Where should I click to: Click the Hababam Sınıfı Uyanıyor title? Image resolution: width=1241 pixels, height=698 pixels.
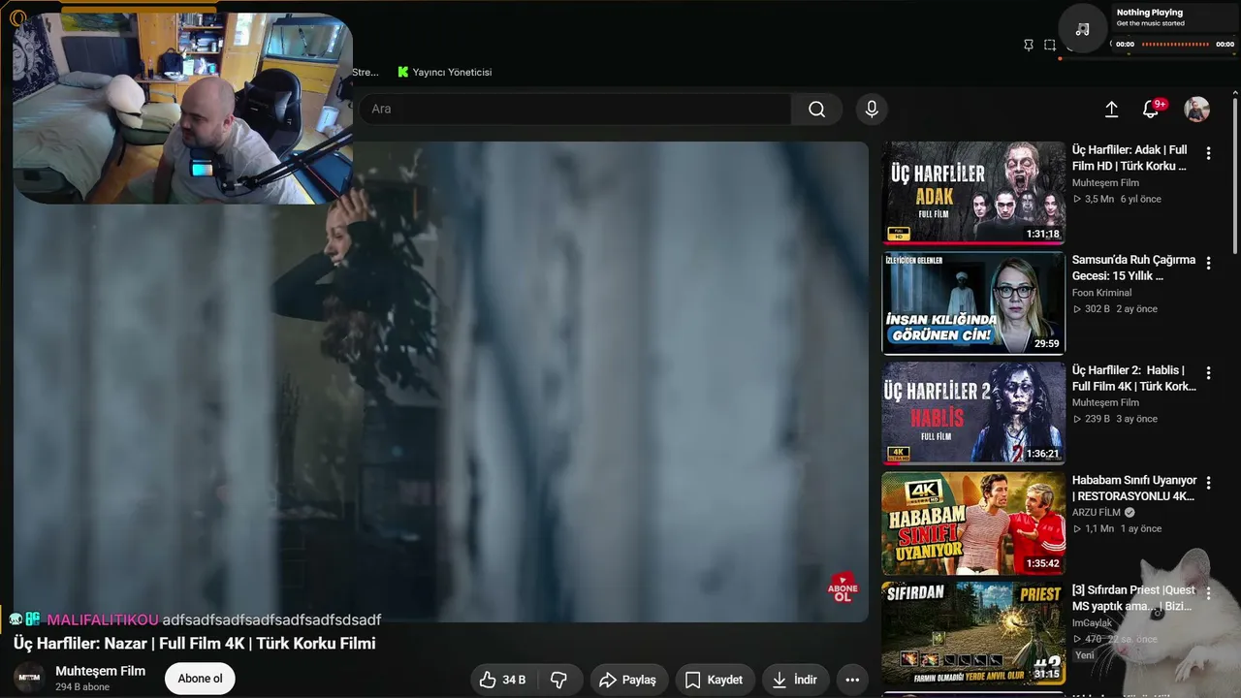(1134, 488)
